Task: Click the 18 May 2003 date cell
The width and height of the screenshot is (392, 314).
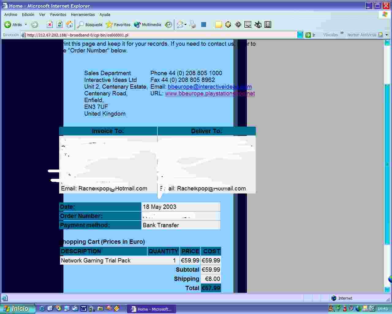Action: 181,207
